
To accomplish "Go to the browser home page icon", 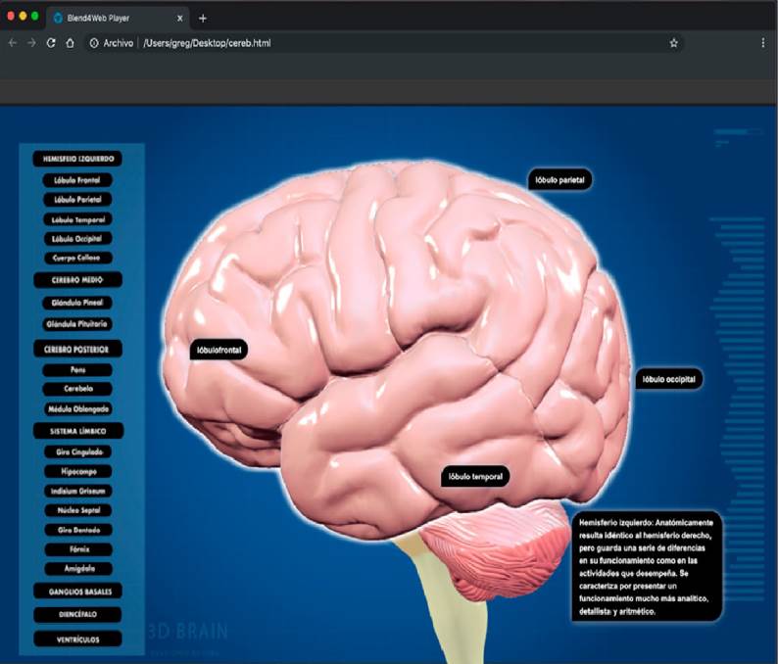I will tap(70, 43).
